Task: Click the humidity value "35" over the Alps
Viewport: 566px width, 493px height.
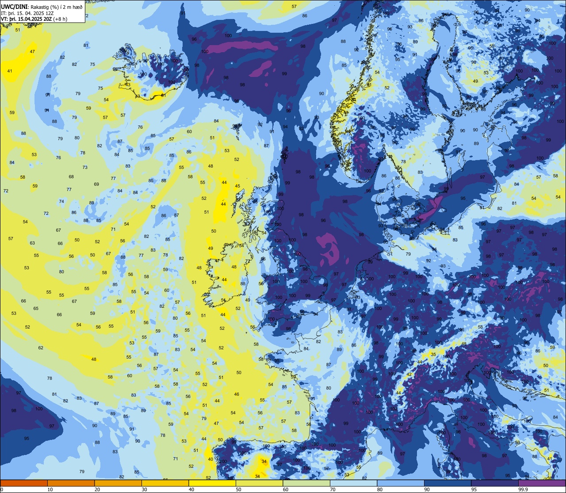Action: click(433, 355)
